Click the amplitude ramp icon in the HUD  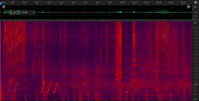14,12
